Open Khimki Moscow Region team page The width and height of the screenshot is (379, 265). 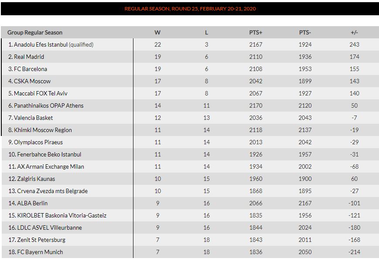tap(43, 130)
